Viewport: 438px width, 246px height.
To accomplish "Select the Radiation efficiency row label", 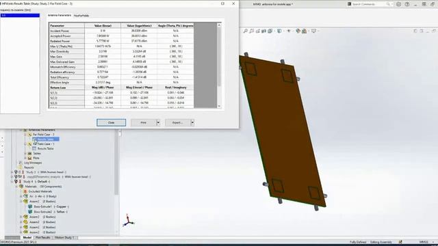I will coord(66,72).
